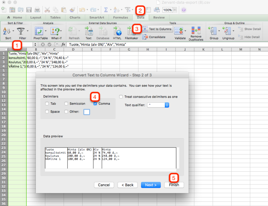This screenshot has height=206, width=268.
Task: Select row 5 header
Action: tap(4, 71)
